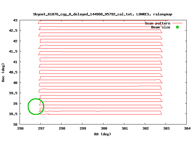Image resolution: width=193 pixels, height=145 pixels.
Task: Click the "Beam size" legend label
Action: pos(161,27)
